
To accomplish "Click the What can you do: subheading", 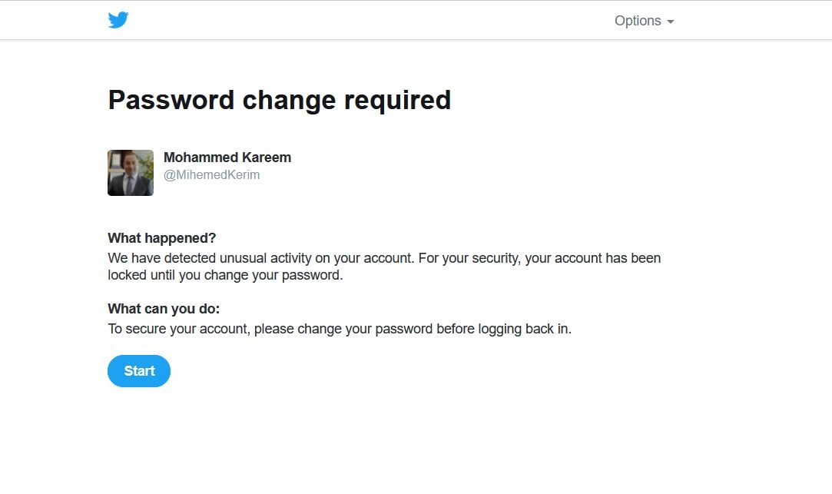I will click(x=164, y=309).
